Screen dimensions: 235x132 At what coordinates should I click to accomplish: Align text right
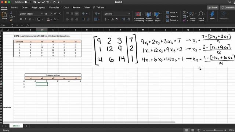(77, 19)
